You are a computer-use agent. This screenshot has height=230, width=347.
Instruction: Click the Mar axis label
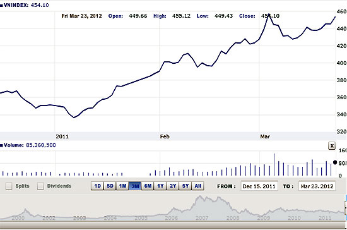[265, 136]
